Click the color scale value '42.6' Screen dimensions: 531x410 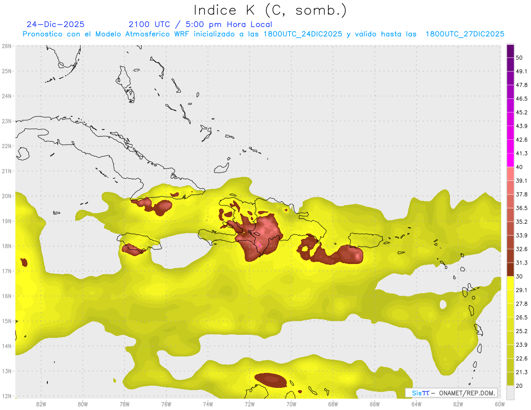point(522,140)
